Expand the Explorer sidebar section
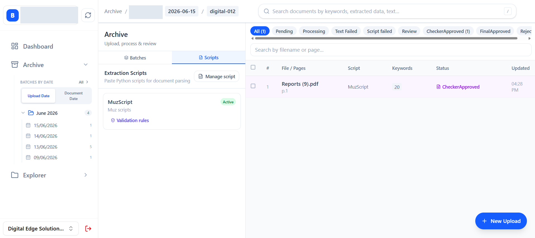535x238 pixels. [86, 175]
